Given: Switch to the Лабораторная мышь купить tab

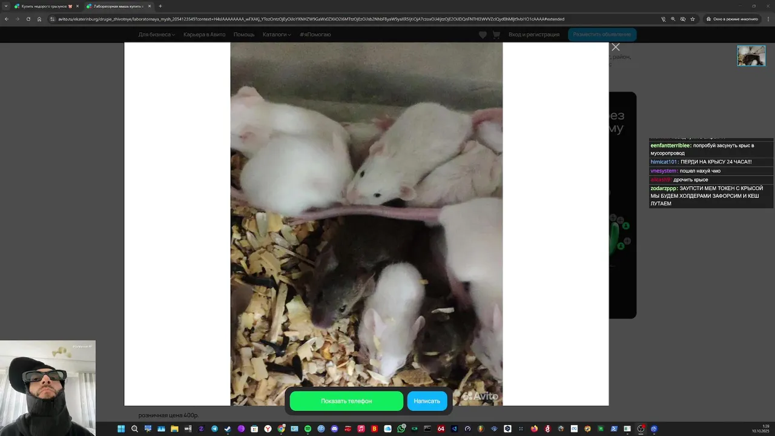Looking at the screenshot, I should tap(118, 6).
